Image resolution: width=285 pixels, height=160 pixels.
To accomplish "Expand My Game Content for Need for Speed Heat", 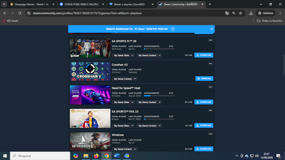I will click(149, 102).
